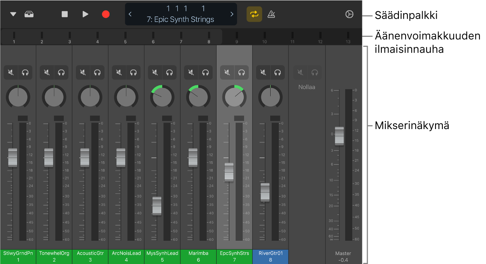Solo the StiwyGrndPn channel with headphones icon
Viewport: 486px width, 264px height.
[25, 72]
